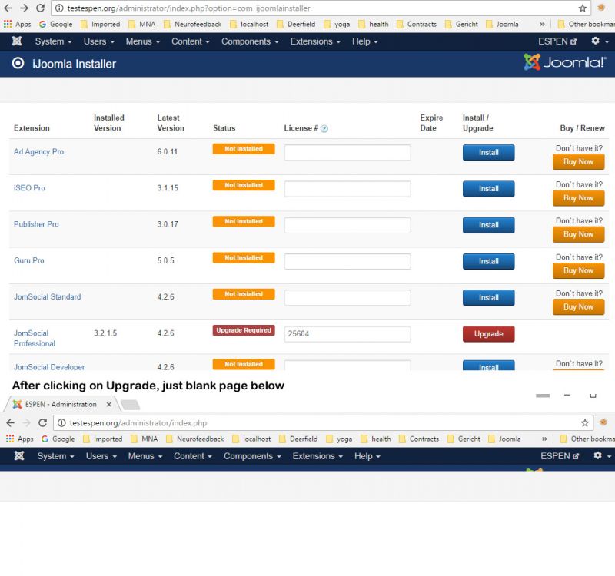Open the Publisher Pro extension link
615x576 pixels.
click(x=36, y=224)
